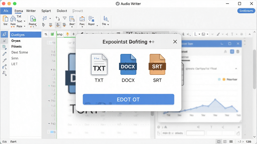Image resolution: width=257 pixels, height=144 pixels.
Task: Click the green table icon in tab strip
Action: [x=52, y=34]
